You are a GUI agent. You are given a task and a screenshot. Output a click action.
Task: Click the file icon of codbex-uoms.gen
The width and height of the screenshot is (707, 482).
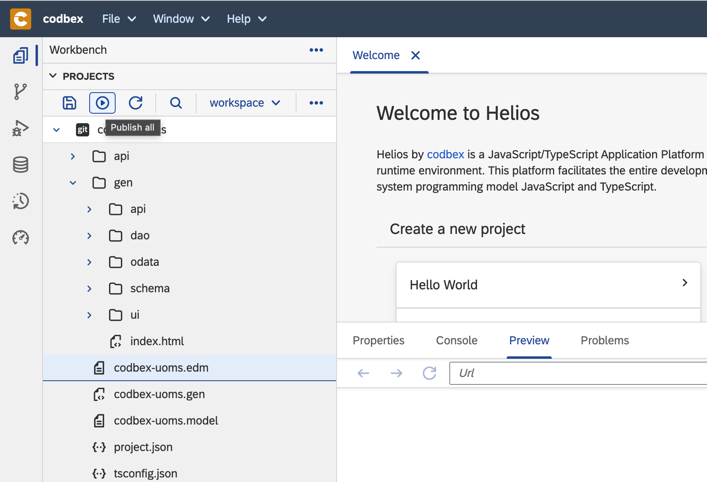99,394
